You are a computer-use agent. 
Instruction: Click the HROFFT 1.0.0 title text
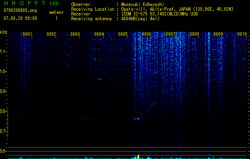31,3
